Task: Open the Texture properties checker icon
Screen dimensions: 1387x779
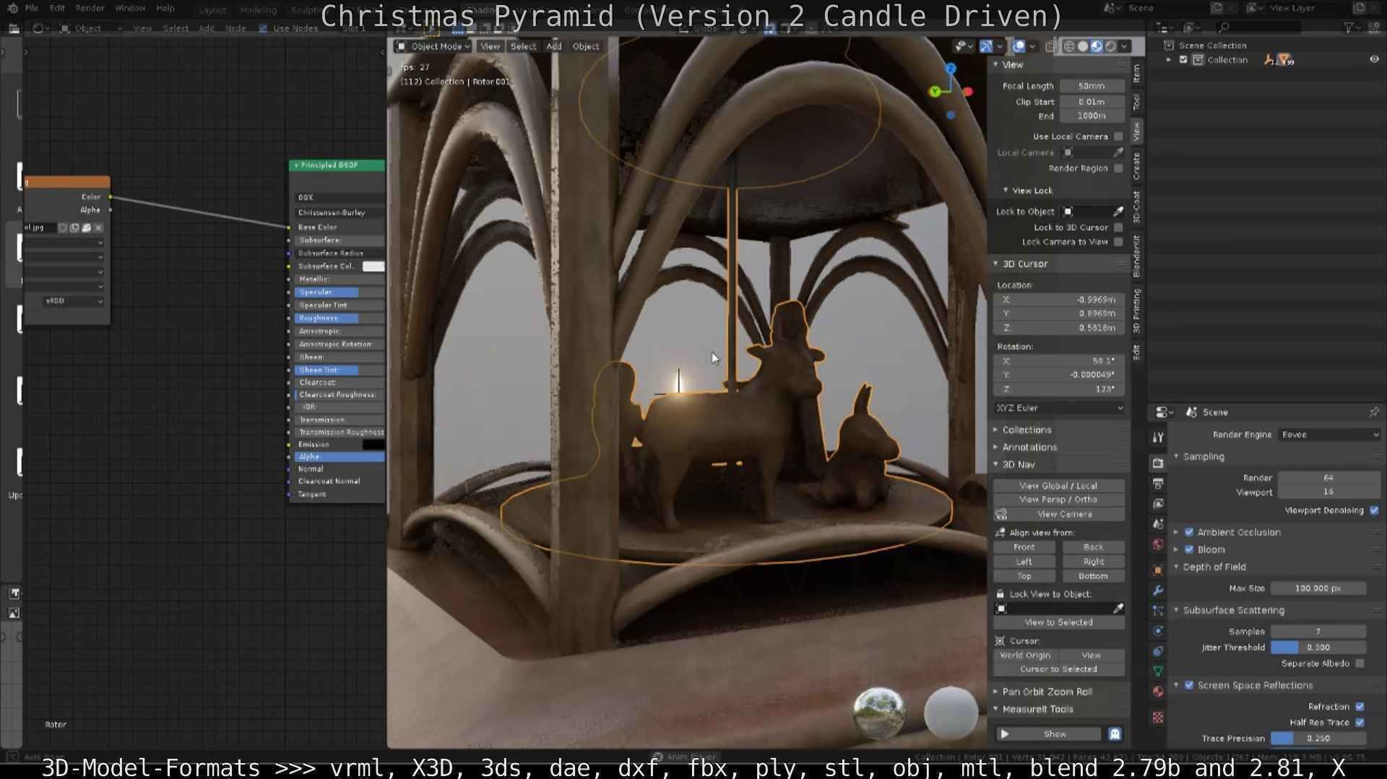Action: click(1158, 718)
